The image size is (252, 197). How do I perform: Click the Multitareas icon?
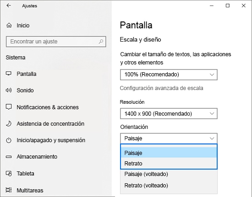point(9,190)
